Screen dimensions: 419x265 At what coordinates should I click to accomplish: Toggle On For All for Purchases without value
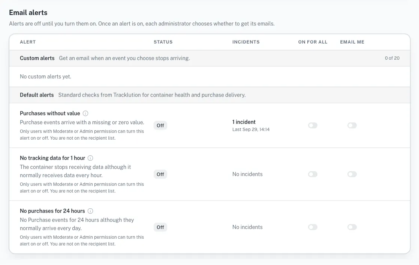313,125
